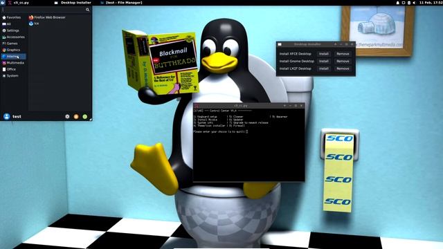Click the 'Install XFCE Desktop' label
The height and width of the screenshot is (249, 443).
tap(296, 54)
